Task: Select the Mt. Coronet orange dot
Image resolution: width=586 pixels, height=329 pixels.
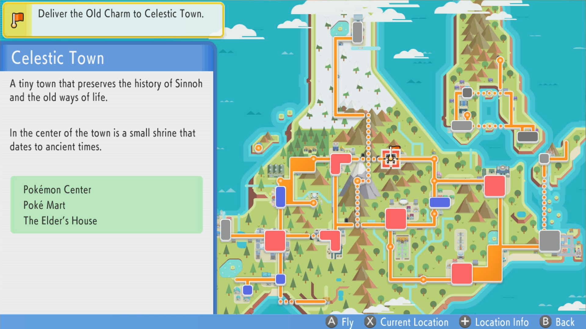Action: pyautogui.click(x=357, y=181)
